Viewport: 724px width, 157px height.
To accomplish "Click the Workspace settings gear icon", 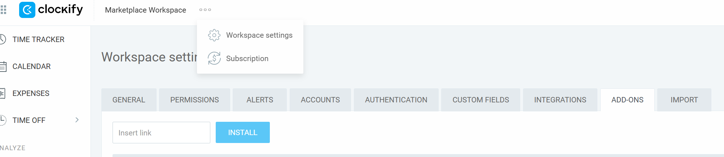I will pyautogui.click(x=214, y=35).
